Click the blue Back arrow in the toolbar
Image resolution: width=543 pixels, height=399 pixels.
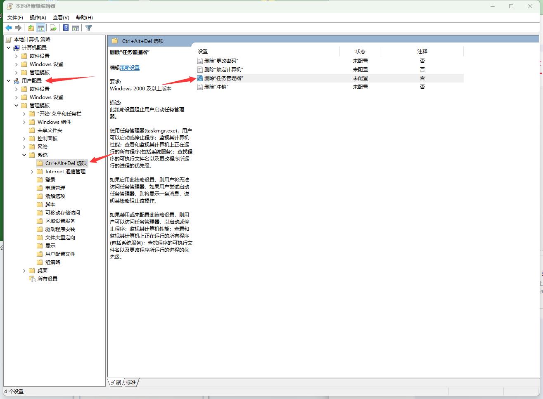(x=9, y=28)
